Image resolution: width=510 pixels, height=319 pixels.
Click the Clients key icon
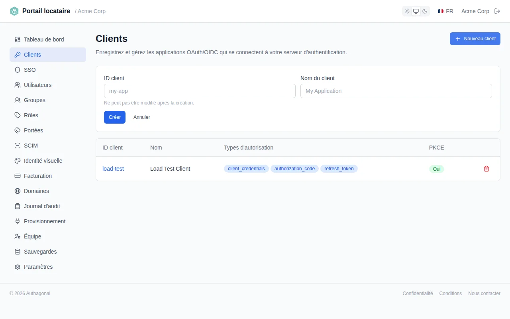click(x=18, y=55)
